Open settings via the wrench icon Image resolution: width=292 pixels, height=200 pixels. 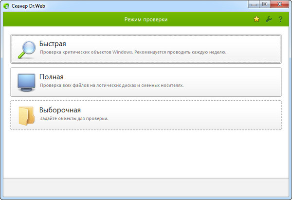click(x=269, y=19)
